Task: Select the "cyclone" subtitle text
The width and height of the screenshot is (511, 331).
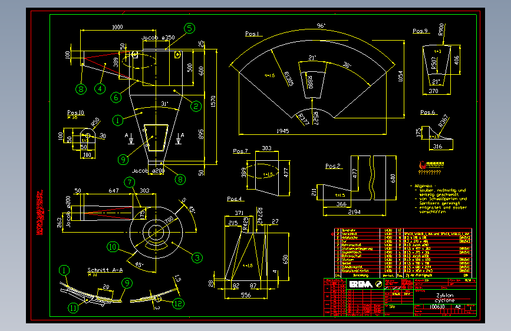Action: click(x=444, y=300)
